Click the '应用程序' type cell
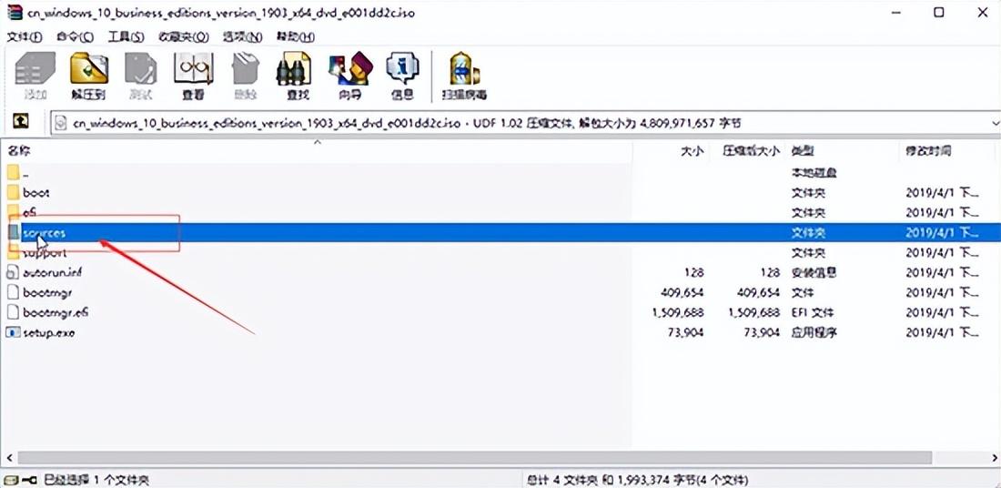 coord(814,333)
